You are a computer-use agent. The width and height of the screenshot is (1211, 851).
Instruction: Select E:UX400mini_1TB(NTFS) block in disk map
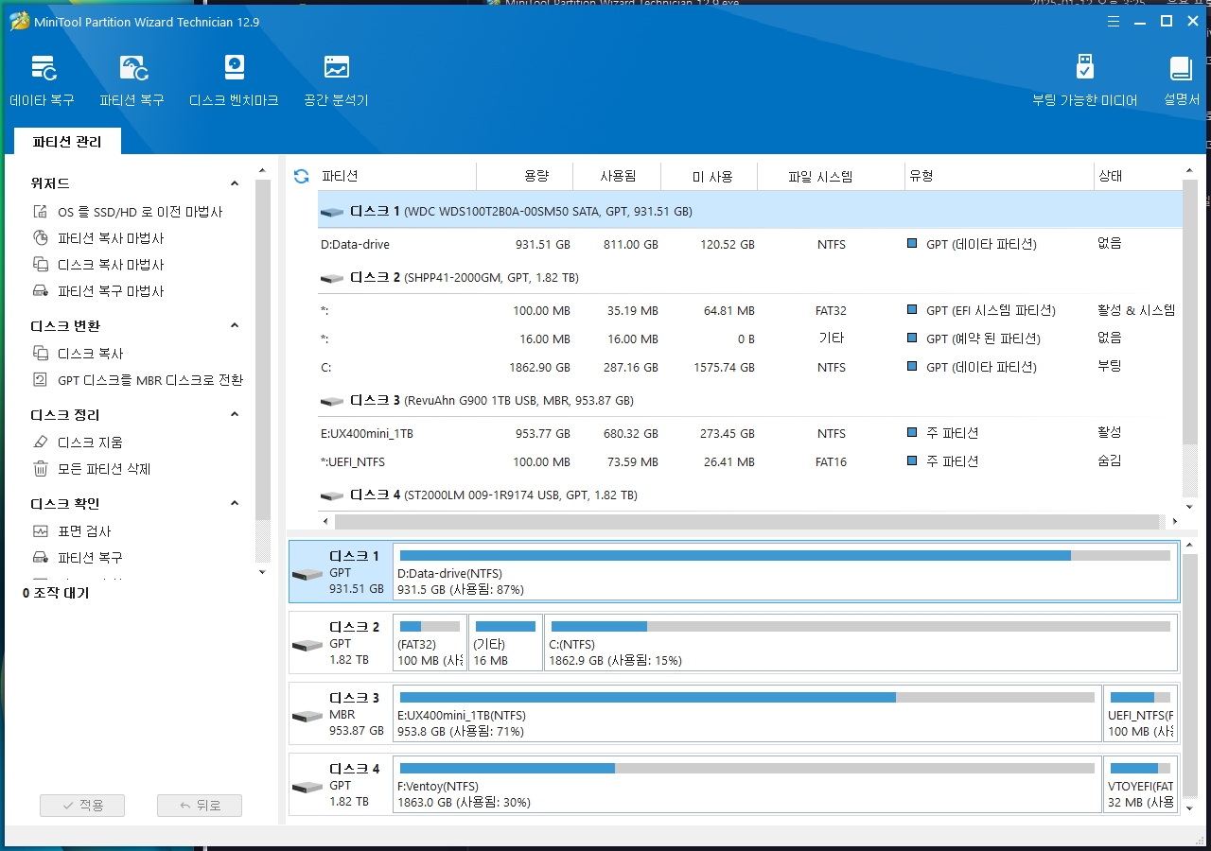click(747, 713)
